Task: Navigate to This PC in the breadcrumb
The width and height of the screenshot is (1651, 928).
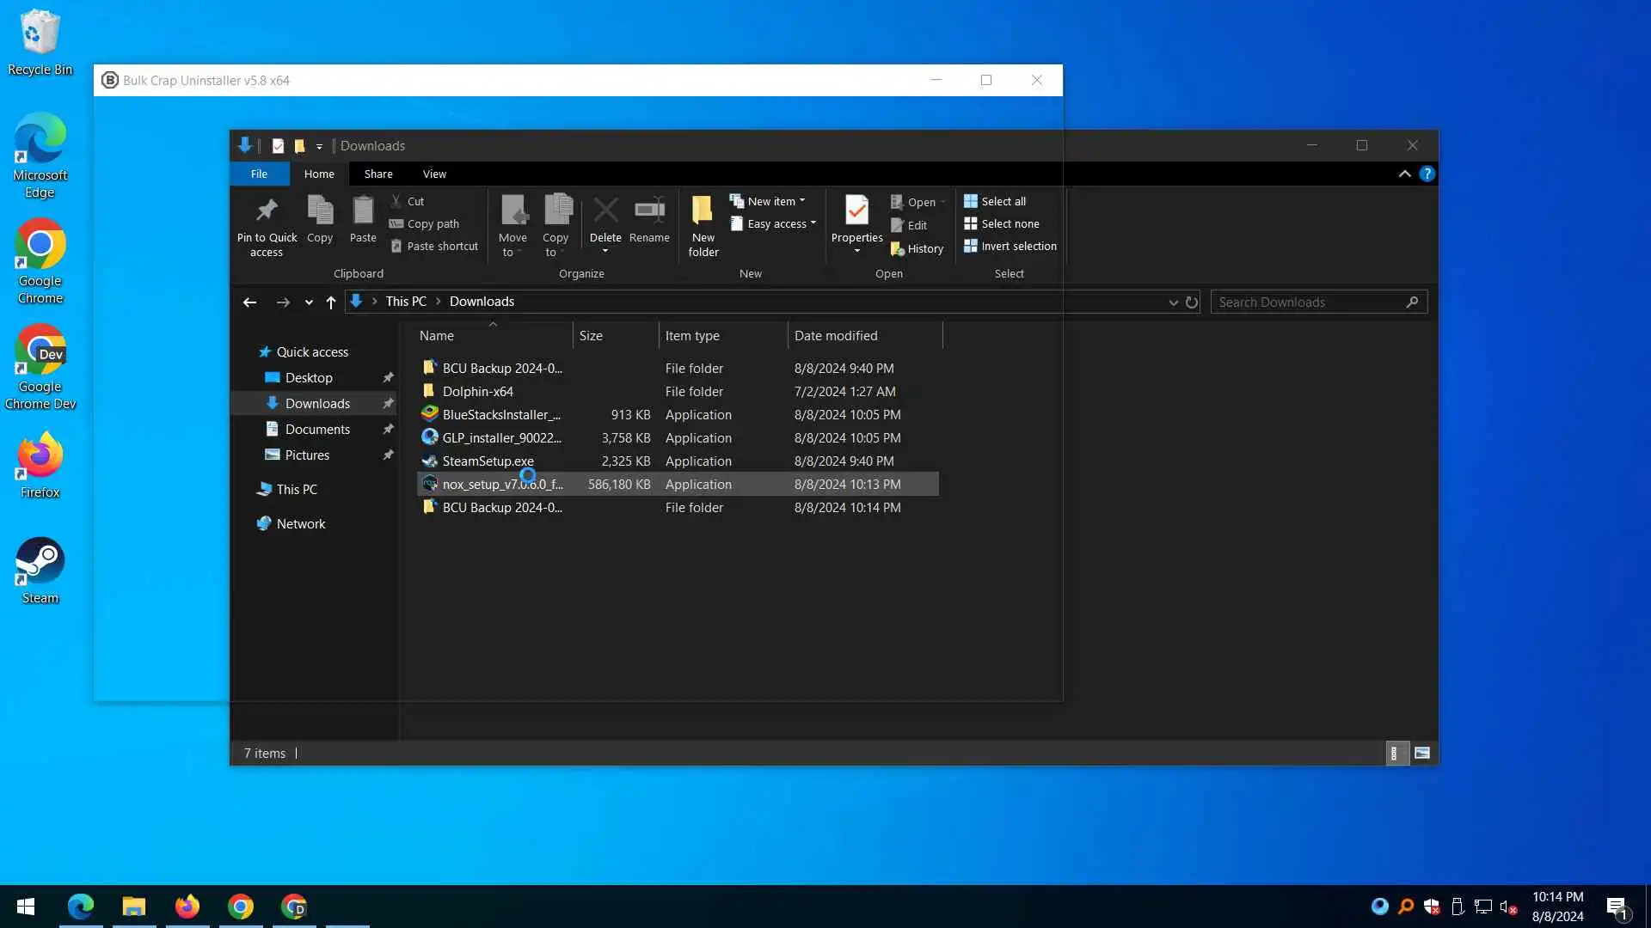Action: point(406,302)
